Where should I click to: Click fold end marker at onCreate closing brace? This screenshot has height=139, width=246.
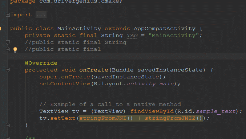[8, 125]
